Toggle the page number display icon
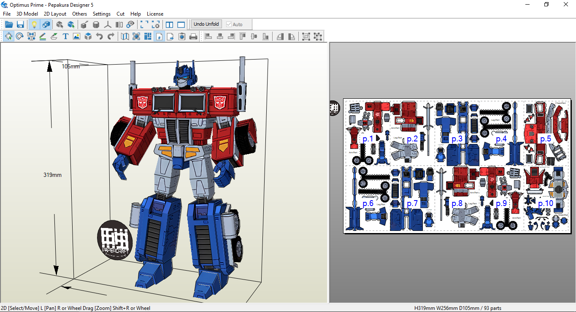The height and width of the screenshot is (312, 576). click(x=159, y=36)
